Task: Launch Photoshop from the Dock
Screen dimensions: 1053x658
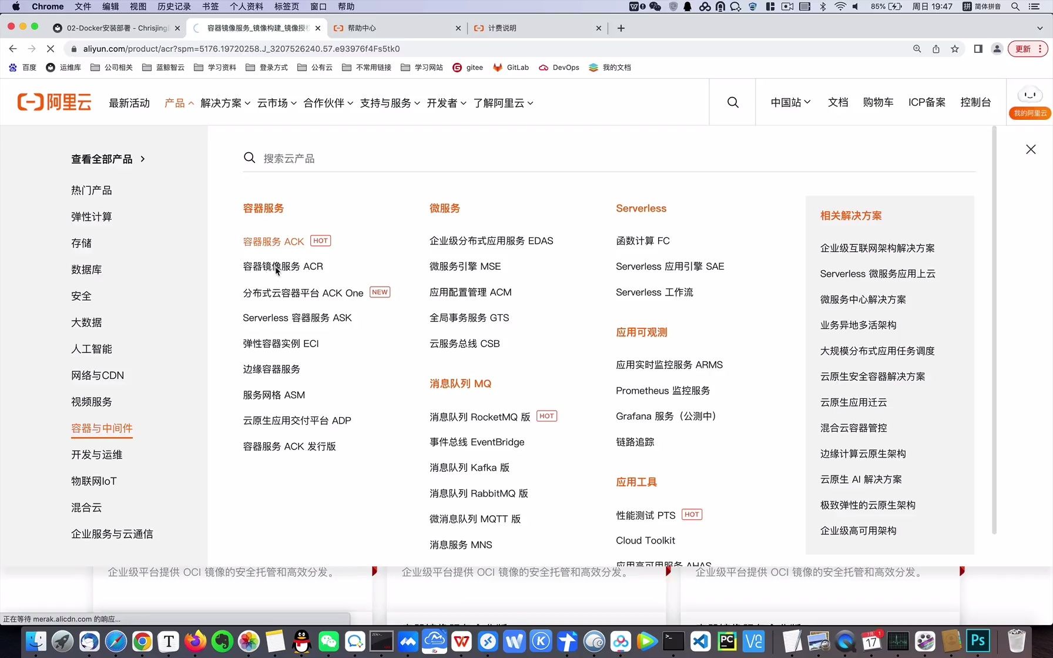Action: (x=978, y=641)
